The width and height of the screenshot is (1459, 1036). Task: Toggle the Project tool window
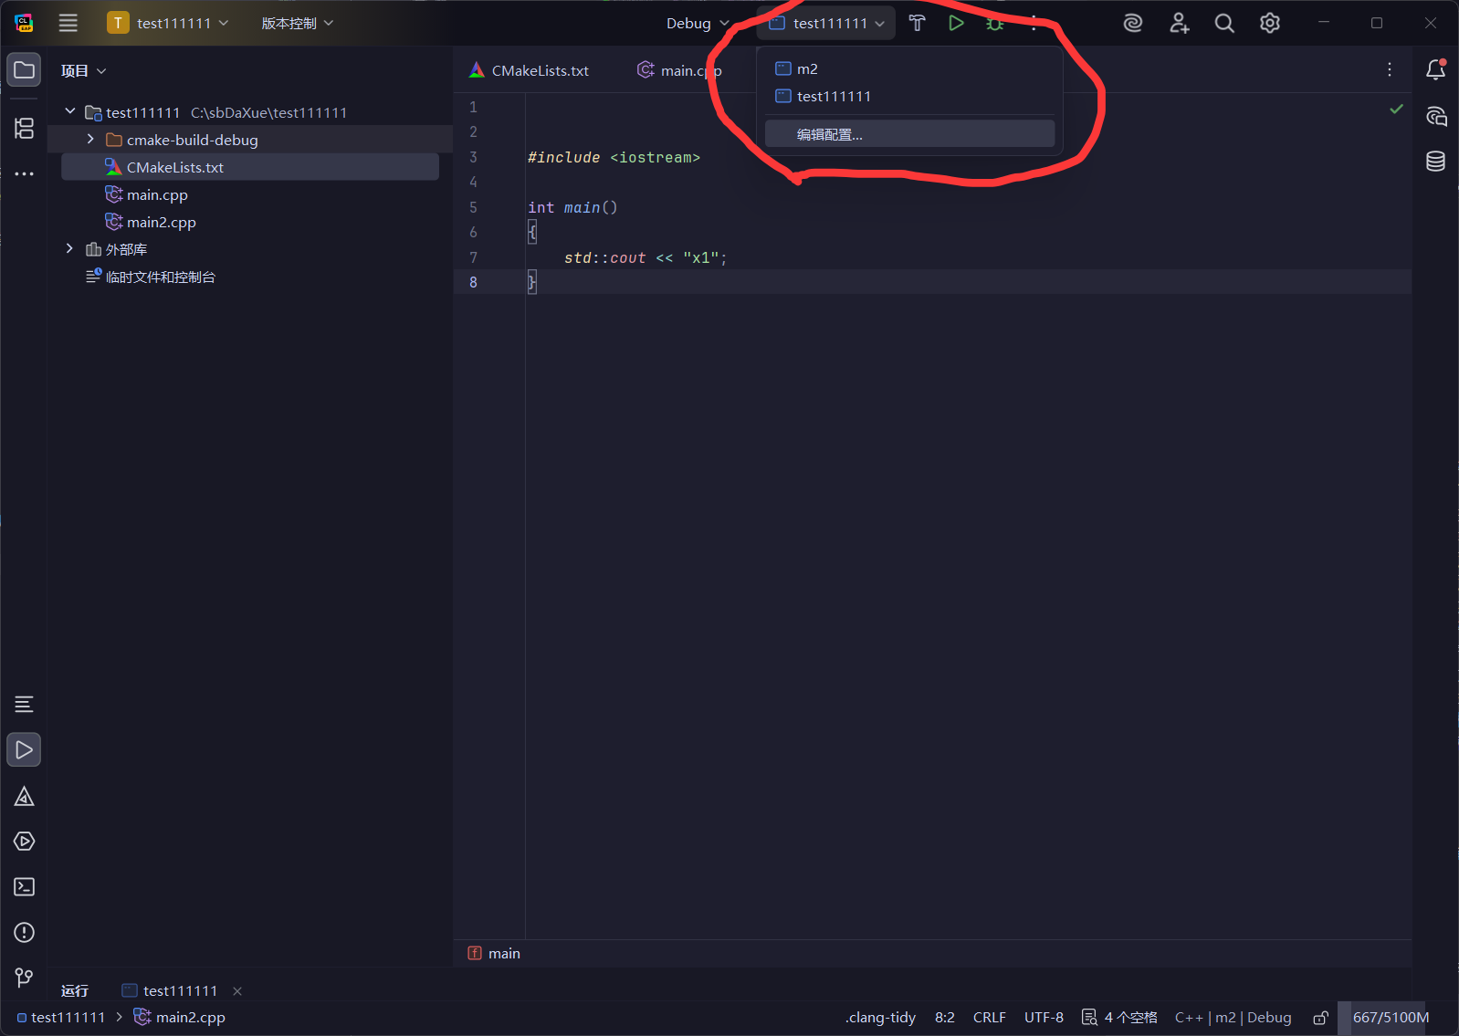click(25, 70)
